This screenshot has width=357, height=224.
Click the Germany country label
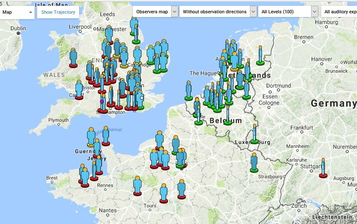pyautogui.click(x=334, y=103)
